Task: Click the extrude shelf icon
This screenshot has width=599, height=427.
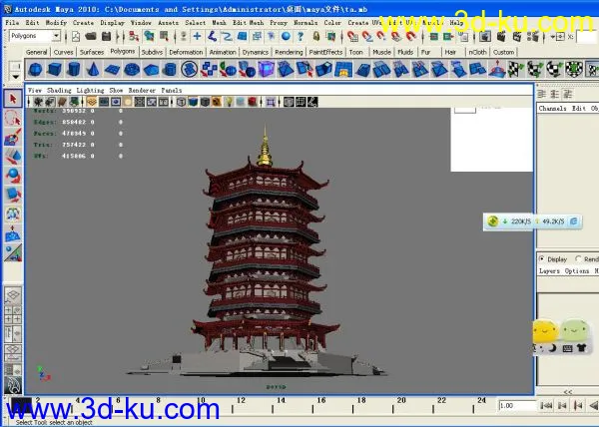Action: pyautogui.click(x=323, y=70)
